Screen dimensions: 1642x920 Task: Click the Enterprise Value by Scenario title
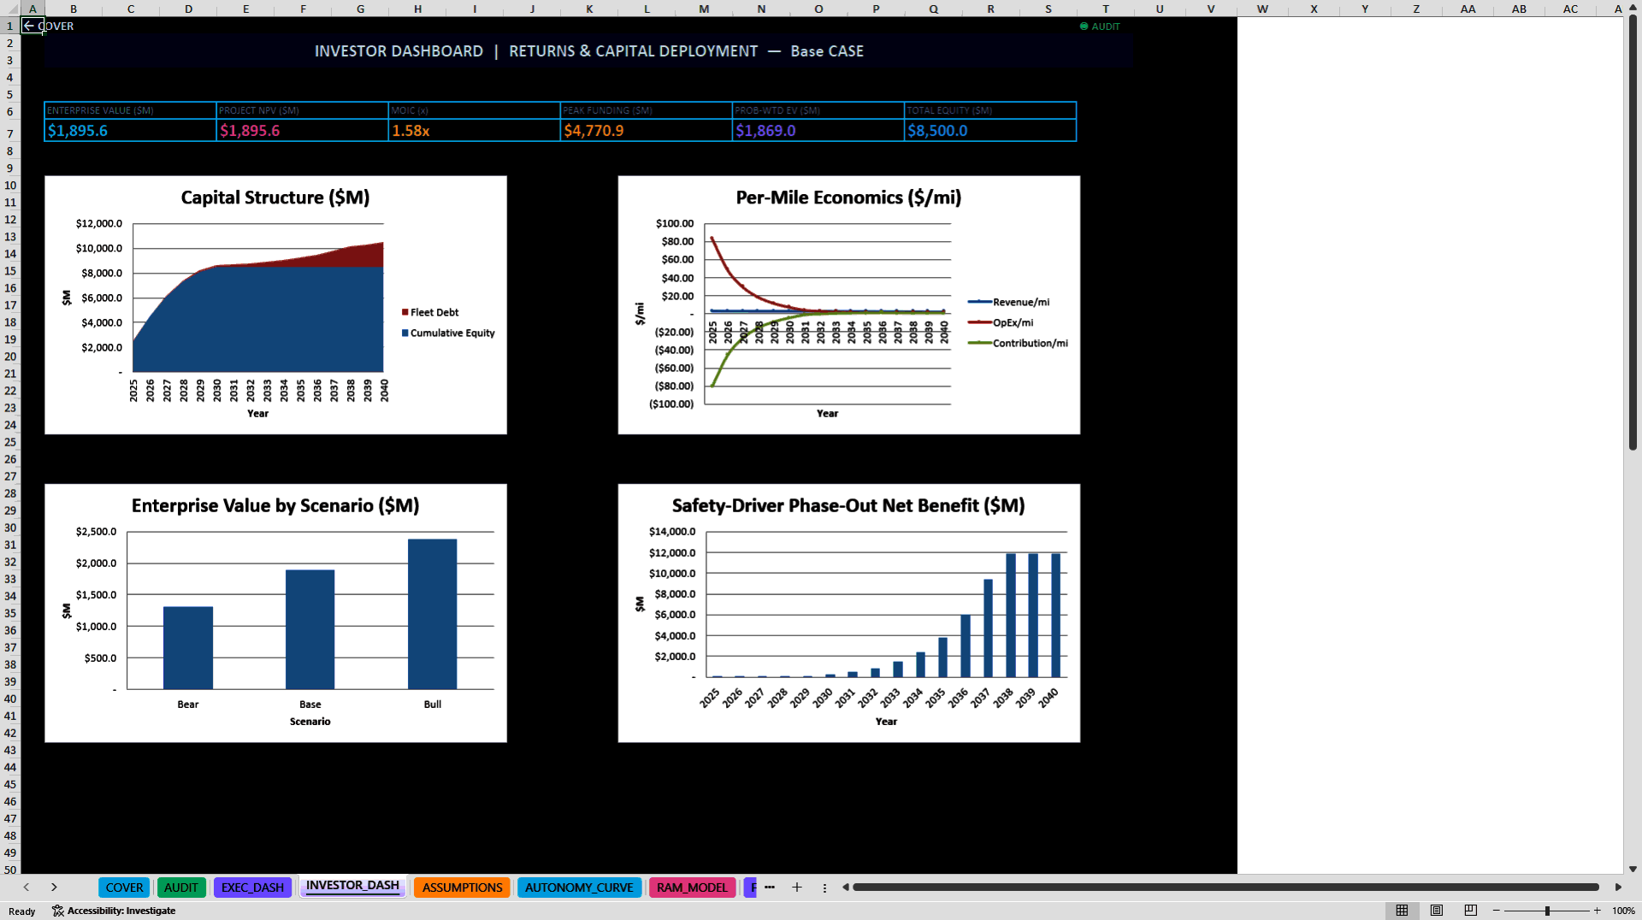275,505
